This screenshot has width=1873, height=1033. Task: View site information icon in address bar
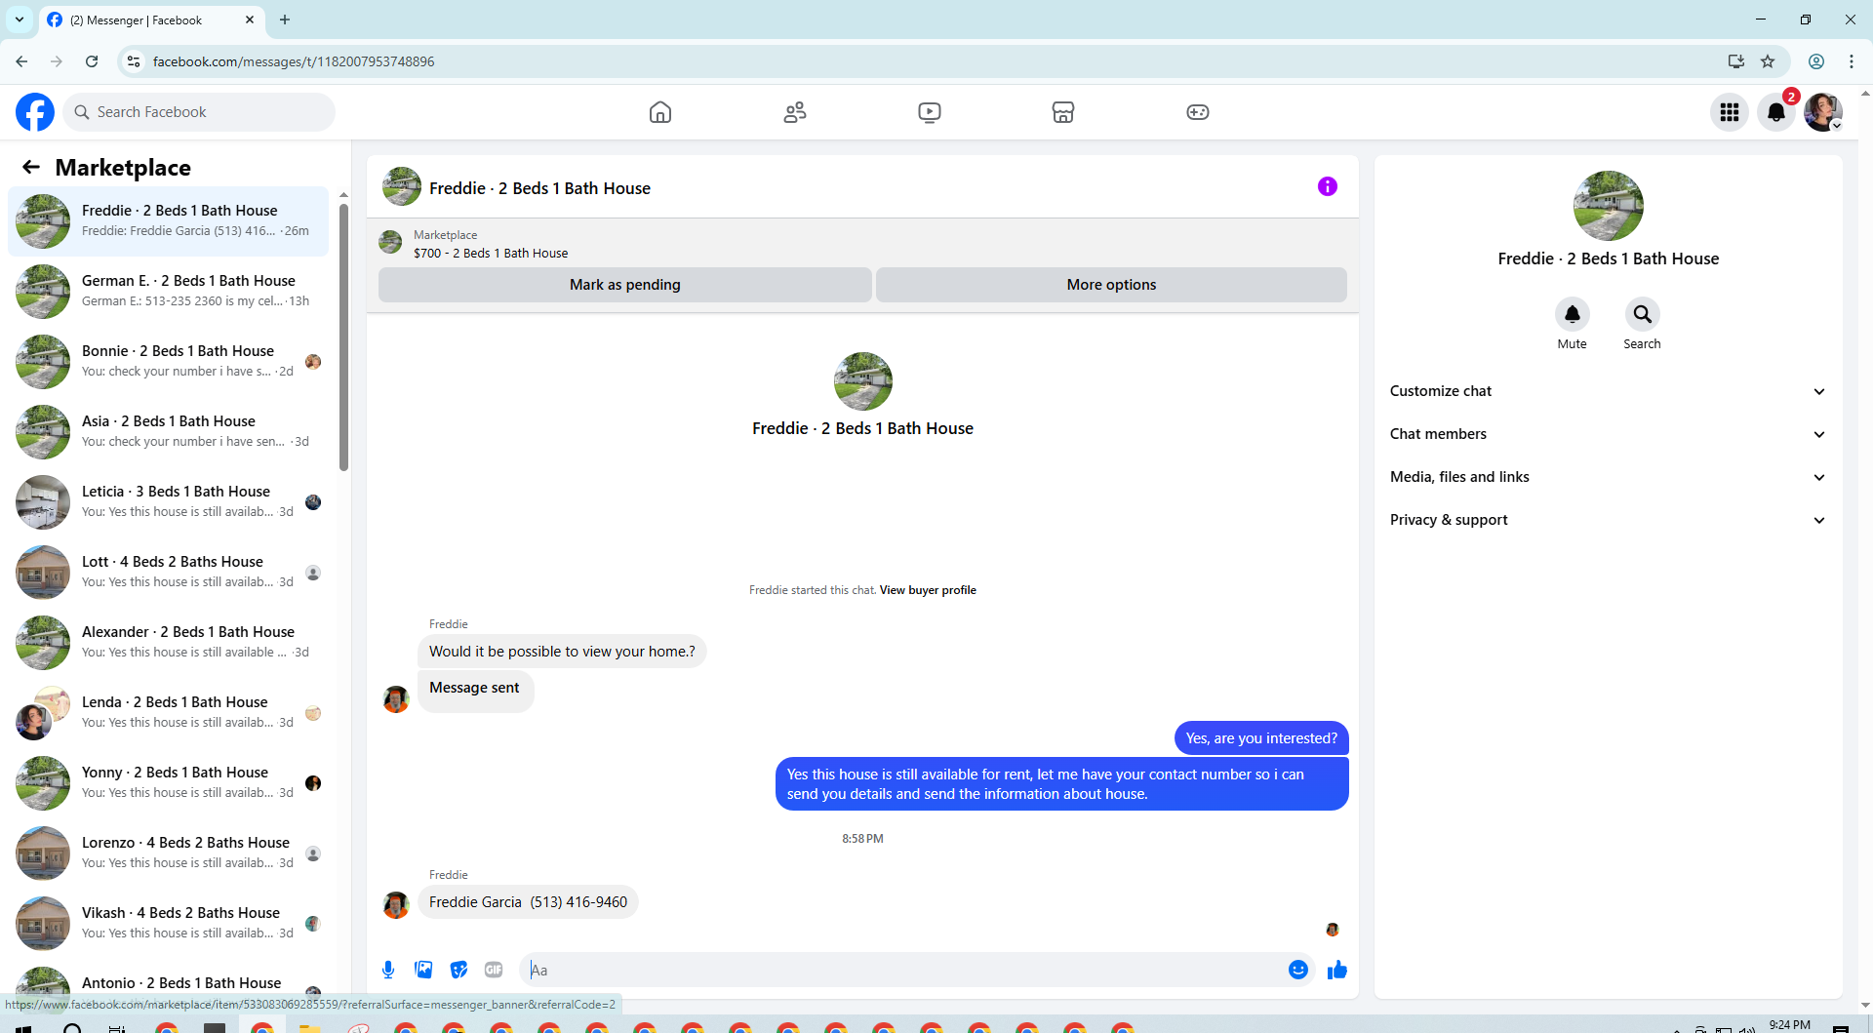pos(134,61)
